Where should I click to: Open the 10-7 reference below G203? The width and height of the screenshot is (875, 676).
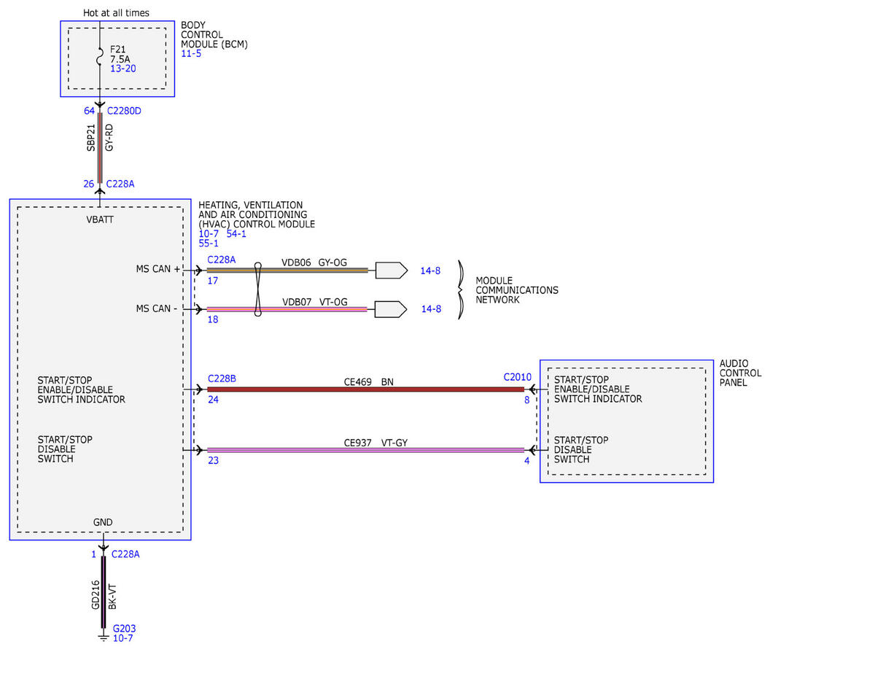(122, 638)
